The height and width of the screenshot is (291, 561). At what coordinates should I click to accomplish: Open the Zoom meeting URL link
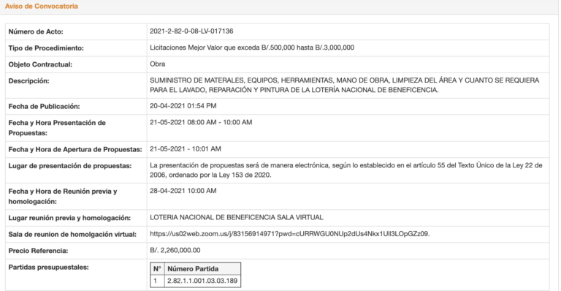[289, 234]
